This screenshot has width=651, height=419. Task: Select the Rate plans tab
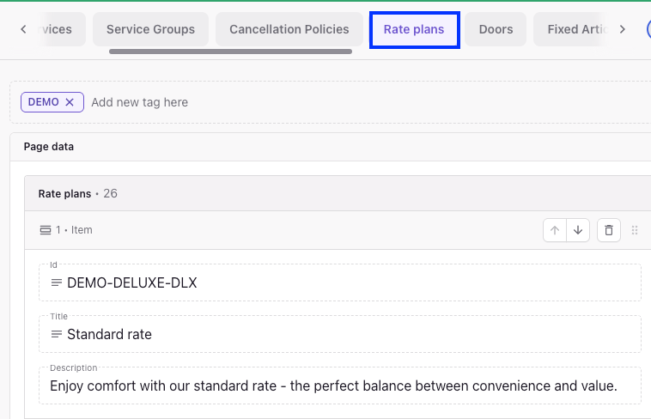(414, 29)
